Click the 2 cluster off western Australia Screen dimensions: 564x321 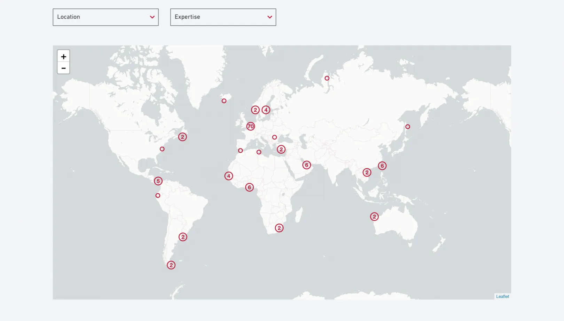point(374,217)
